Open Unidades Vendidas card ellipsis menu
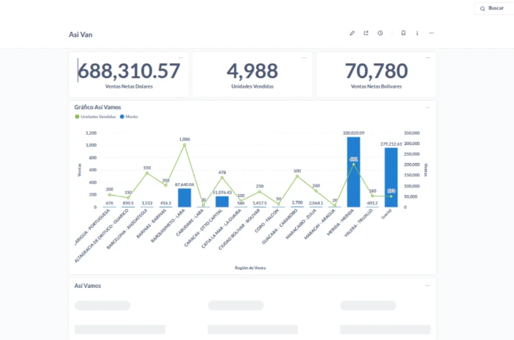The width and height of the screenshot is (514, 340). click(x=304, y=57)
